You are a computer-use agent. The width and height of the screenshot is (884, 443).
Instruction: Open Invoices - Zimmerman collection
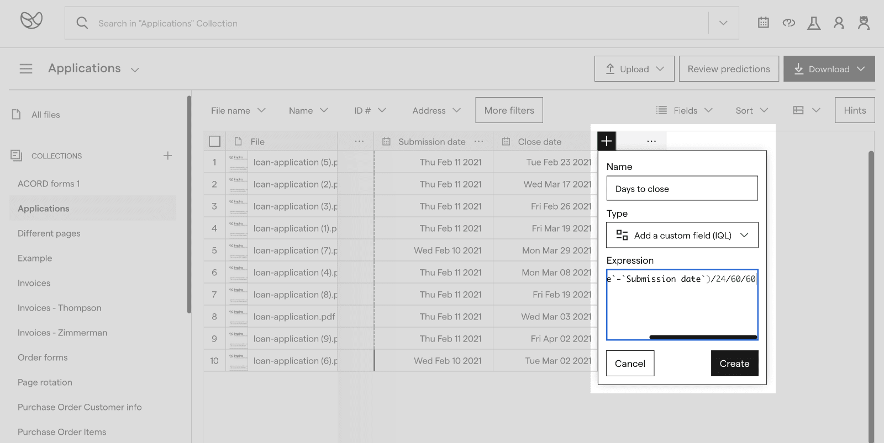click(x=62, y=333)
